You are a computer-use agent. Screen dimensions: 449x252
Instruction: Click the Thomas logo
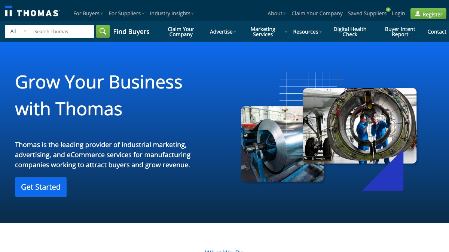tap(32, 12)
